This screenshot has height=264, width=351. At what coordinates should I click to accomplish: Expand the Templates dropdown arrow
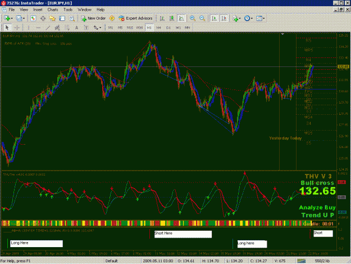264,19
